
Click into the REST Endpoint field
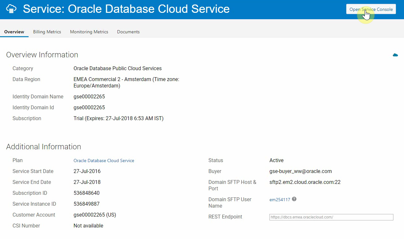[x=331, y=217]
